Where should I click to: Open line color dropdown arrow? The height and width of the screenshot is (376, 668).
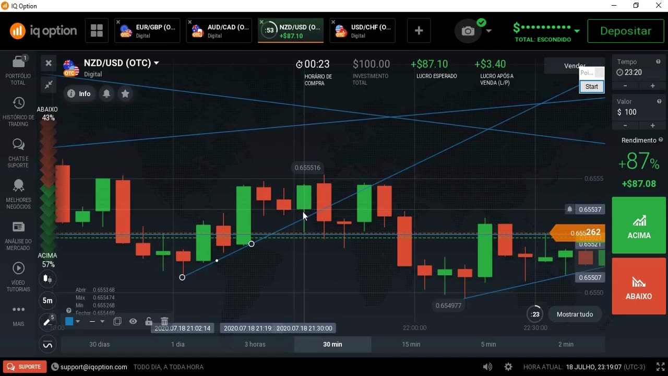pos(78,322)
